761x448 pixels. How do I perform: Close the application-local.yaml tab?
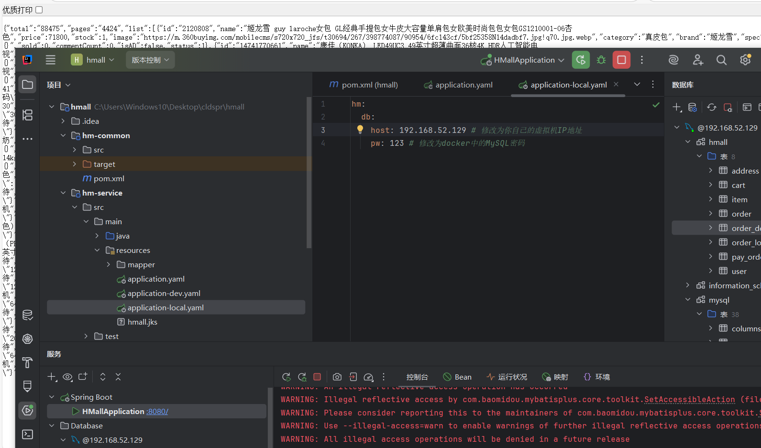coord(616,84)
